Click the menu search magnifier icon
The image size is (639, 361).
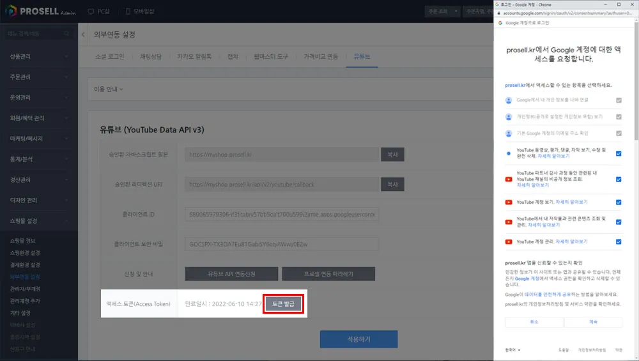(x=66, y=33)
